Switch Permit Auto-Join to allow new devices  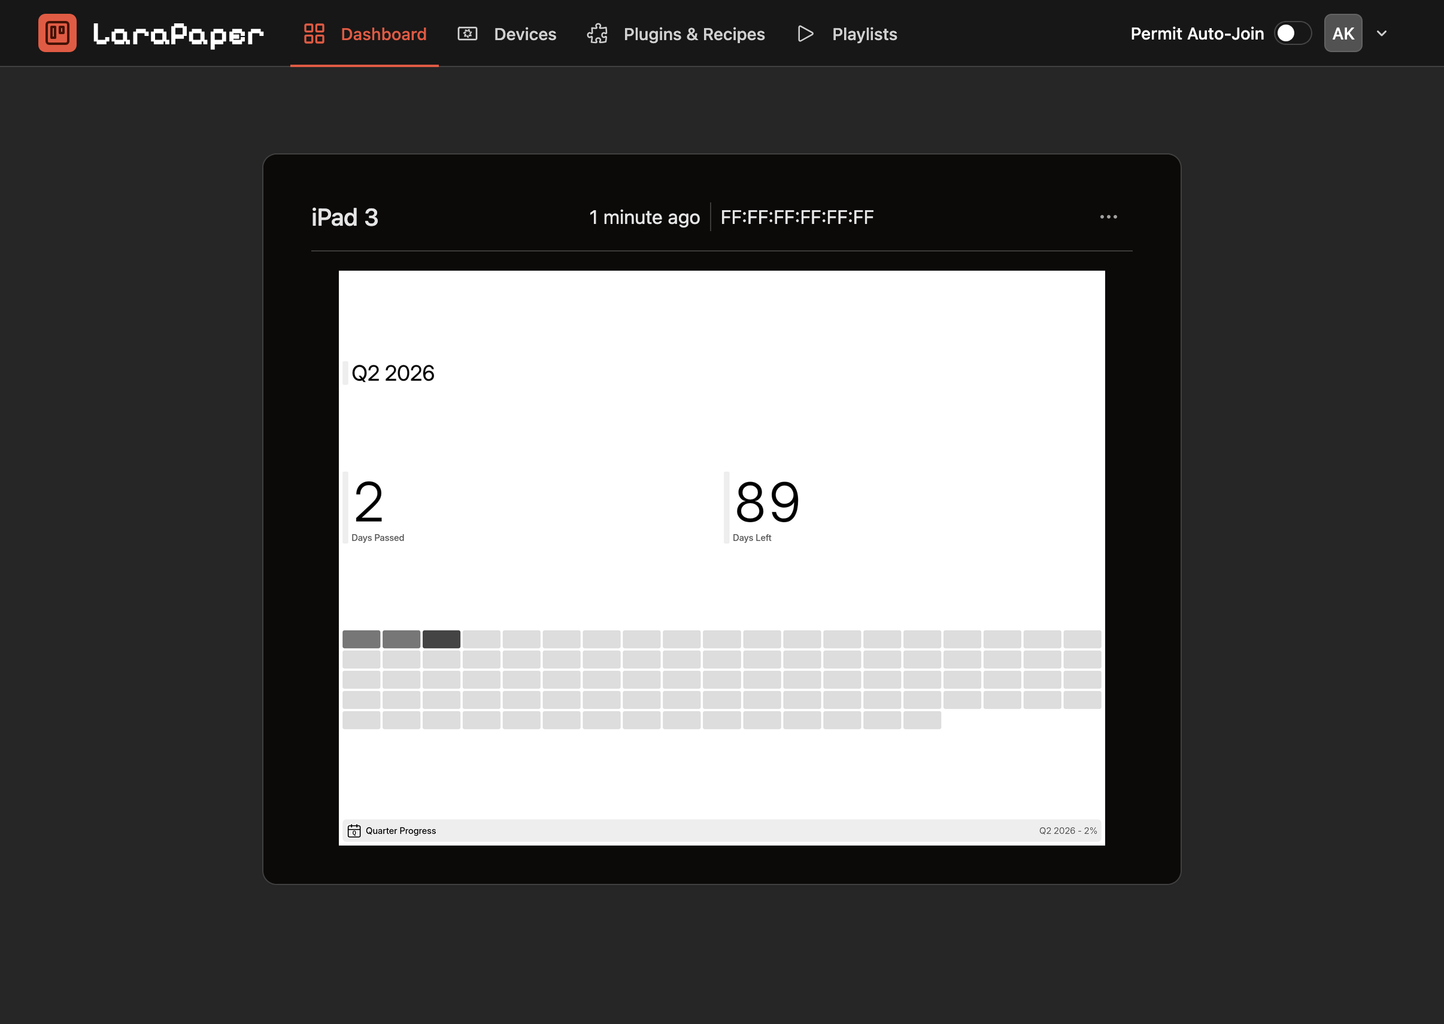point(1291,33)
